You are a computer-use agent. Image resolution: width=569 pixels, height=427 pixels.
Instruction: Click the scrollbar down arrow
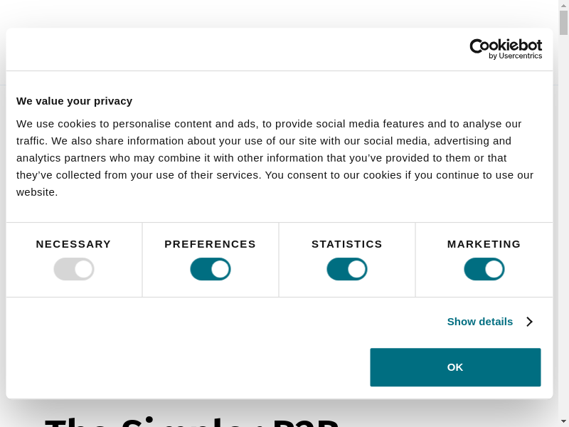(563, 422)
